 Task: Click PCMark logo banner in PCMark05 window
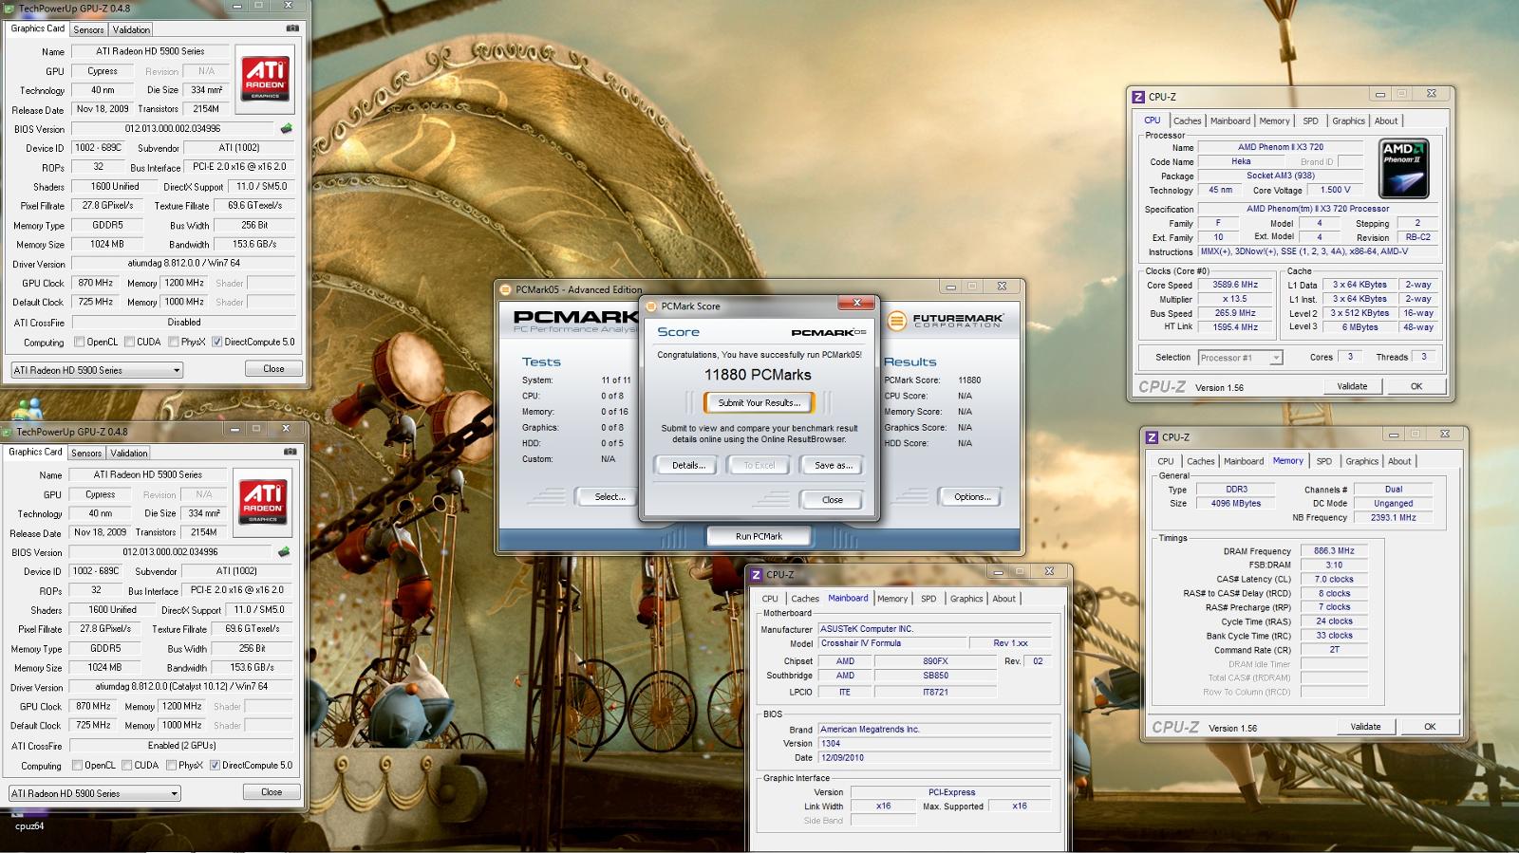click(x=575, y=321)
